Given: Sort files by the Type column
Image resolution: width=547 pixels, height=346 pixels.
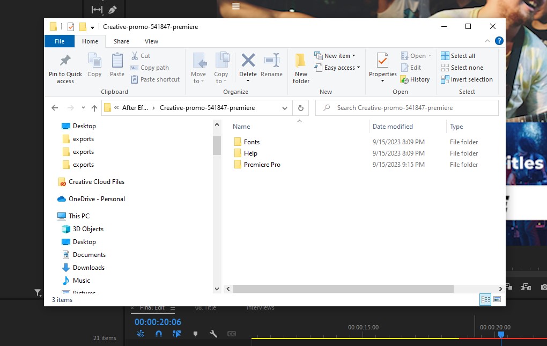Looking at the screenshot, I should (456, 127).
